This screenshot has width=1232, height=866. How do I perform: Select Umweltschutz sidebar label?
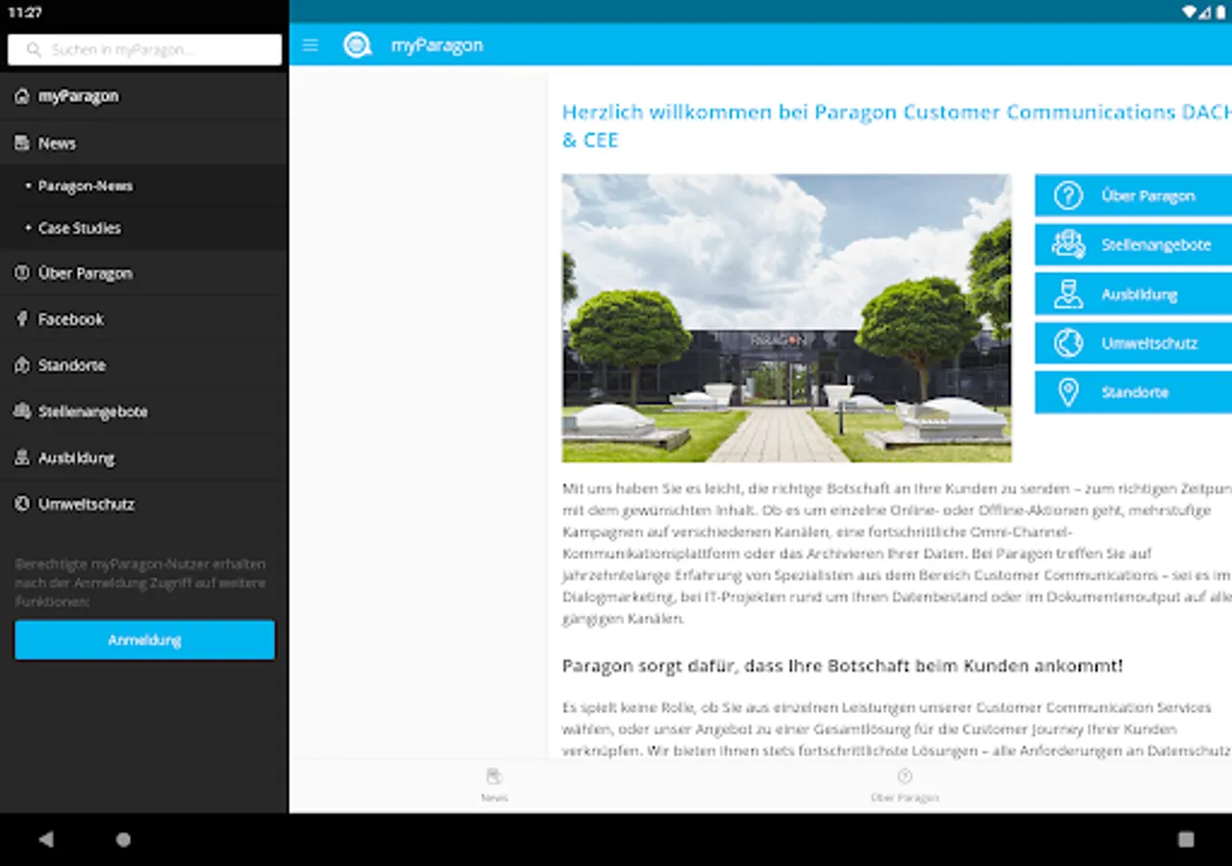click(87, 504)
